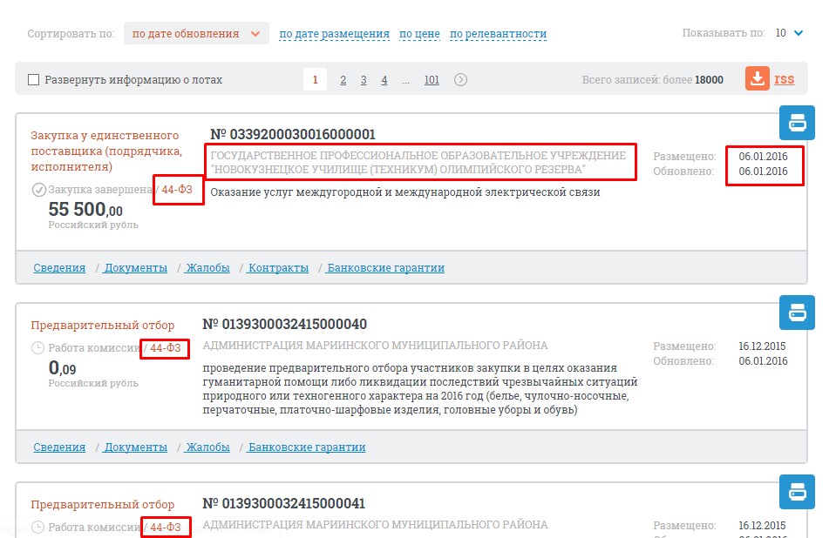Click clock icon of purchase 0139300032415000041

(x=37, y=528)
